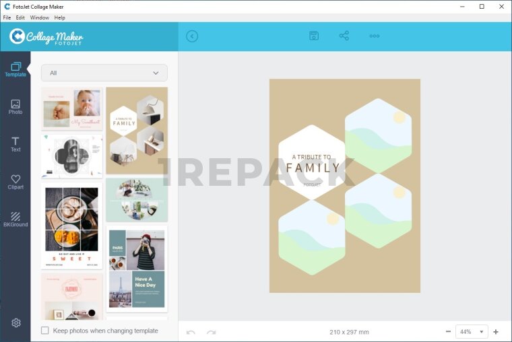Zoom in with the plus button
The width and height of the screenshot is (512, 342).
pos(496,332)
